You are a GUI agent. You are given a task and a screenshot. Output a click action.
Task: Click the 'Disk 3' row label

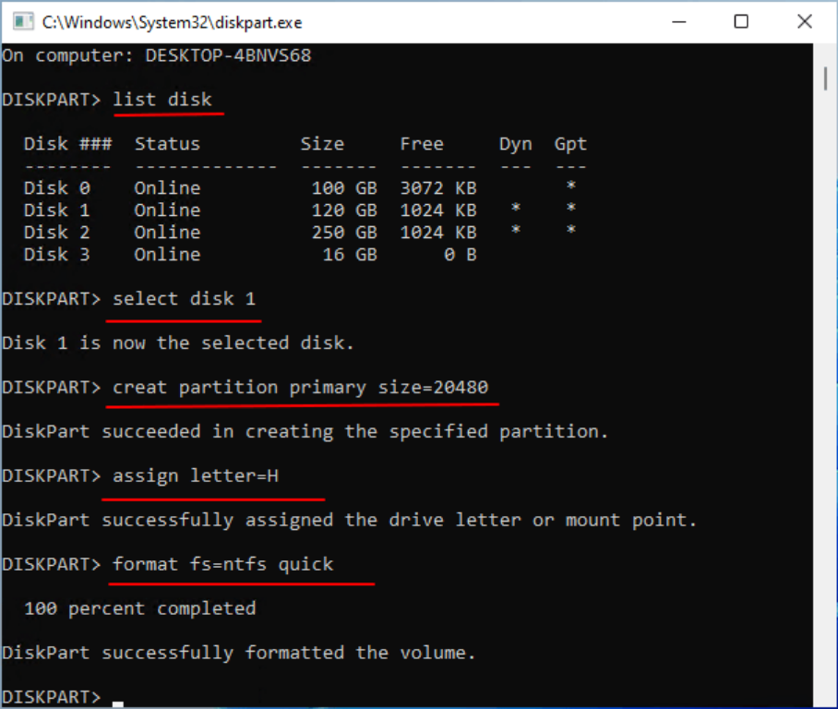tap(57, 255)
